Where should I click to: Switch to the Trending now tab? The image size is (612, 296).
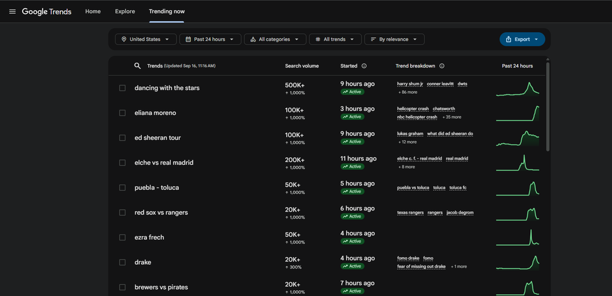tap(167, 11)
